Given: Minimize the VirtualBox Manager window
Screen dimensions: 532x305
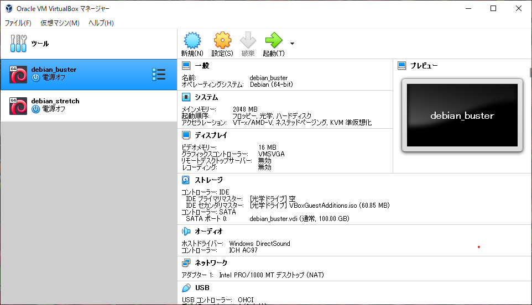Looking at the screenshot, I should tap(468, 8).
